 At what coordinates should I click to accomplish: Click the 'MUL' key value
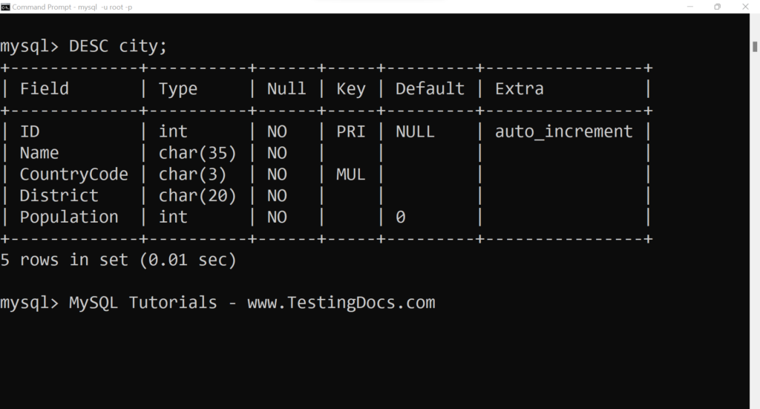click(x=351, y=174)
